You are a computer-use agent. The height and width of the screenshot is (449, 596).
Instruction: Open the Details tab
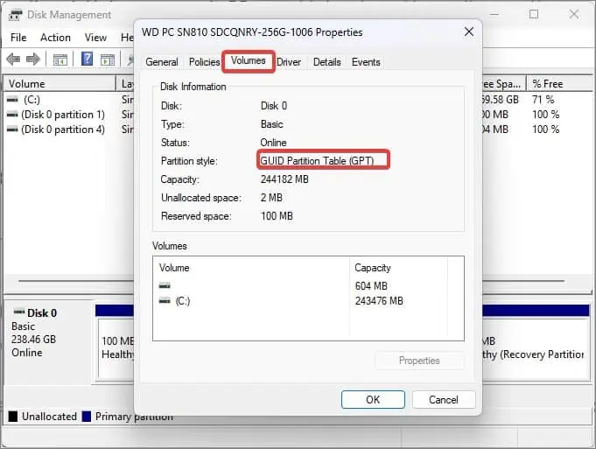(x=327, y=62)
